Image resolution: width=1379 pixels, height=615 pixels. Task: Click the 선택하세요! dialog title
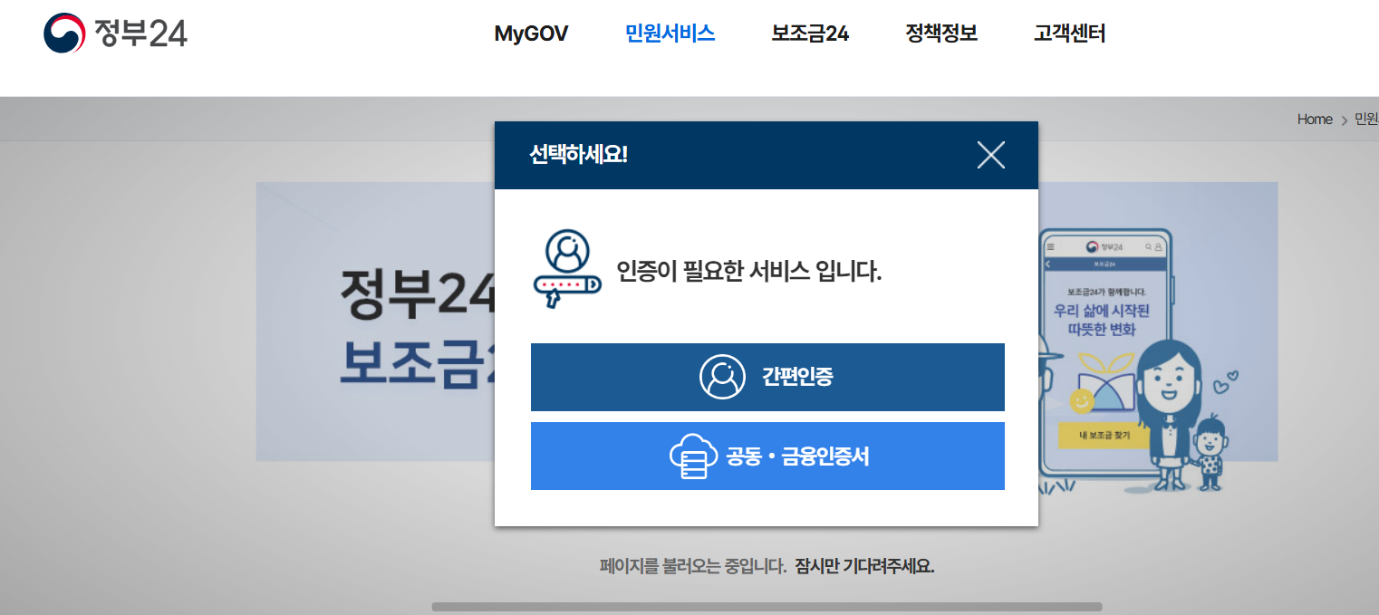point(578,155)
